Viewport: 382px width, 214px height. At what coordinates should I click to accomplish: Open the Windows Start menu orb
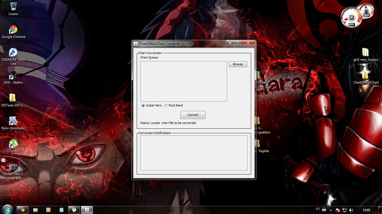click(8, 210)
